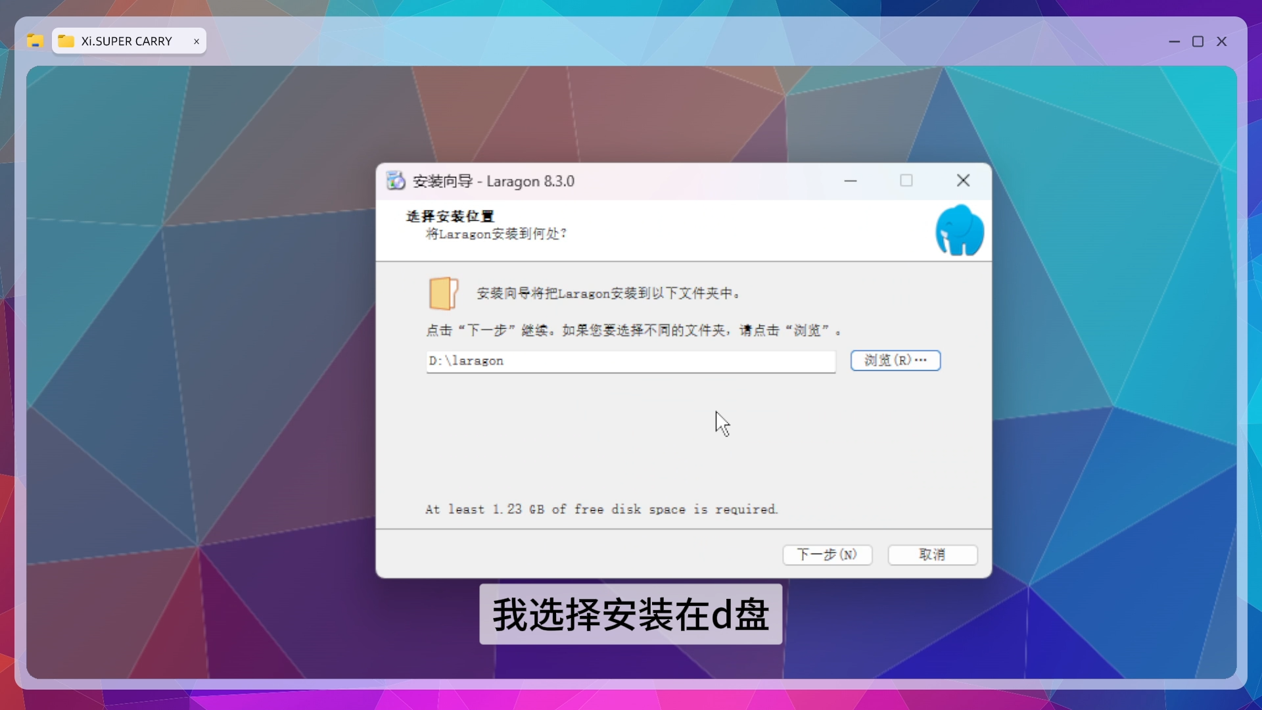
Task: Close the outer Xi.SUPER CARRY window
Action: [x=1221, y=41]
